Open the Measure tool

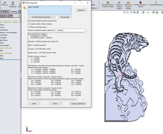(x=4, y=4)
